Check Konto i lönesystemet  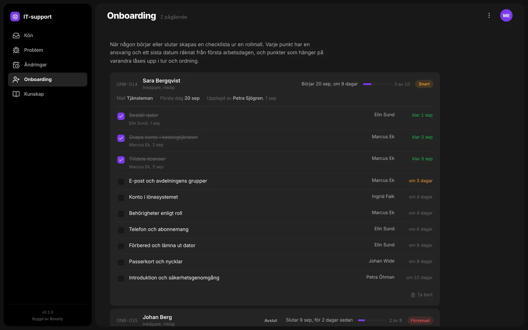pyautogui.click(x=121, y=198)
